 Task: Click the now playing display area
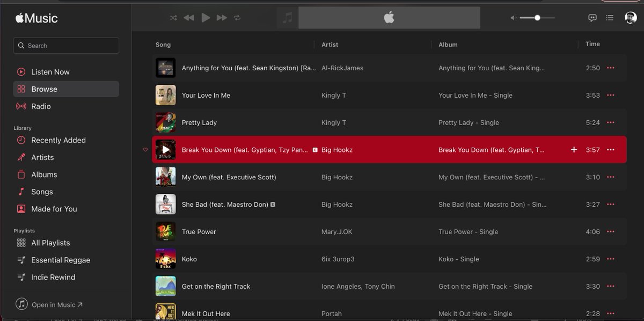click(x=389, y=18)
